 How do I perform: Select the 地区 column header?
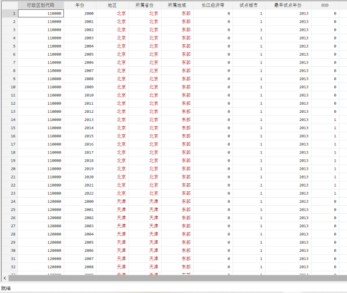112,5
